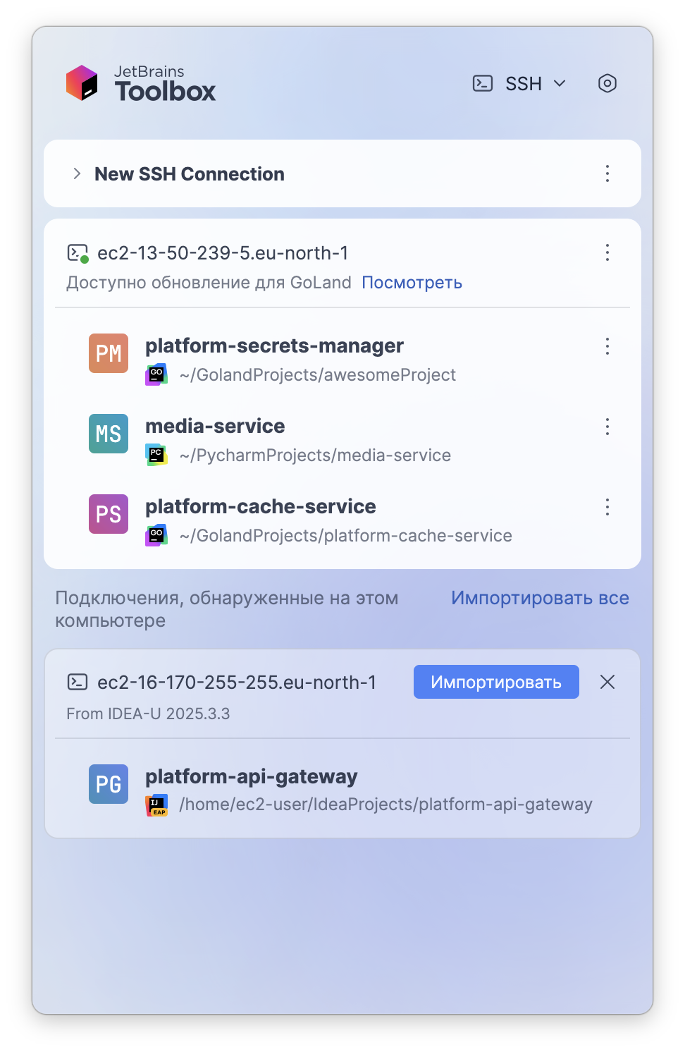Open platform-cache-service options menu
The image size is (685, 1052).
(607, 506)
